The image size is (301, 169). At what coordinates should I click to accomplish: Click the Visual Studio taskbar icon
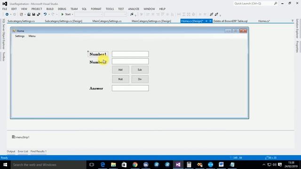178,165
